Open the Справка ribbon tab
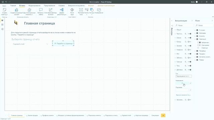Screen dimensions: 214x120 point(62,6)
